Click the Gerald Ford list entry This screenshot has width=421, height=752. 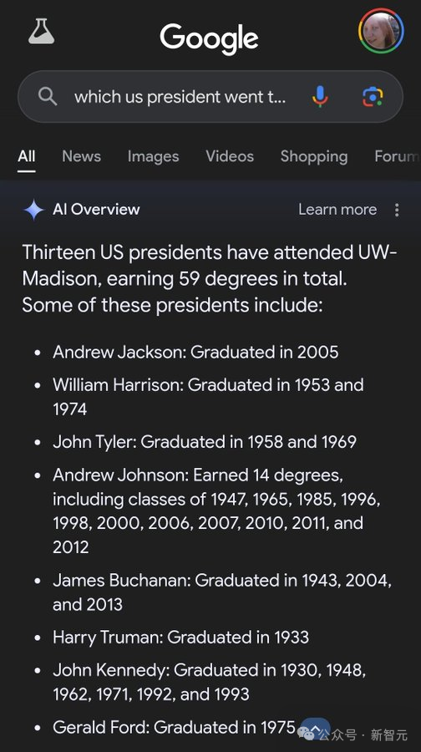(x=174, y=727)
